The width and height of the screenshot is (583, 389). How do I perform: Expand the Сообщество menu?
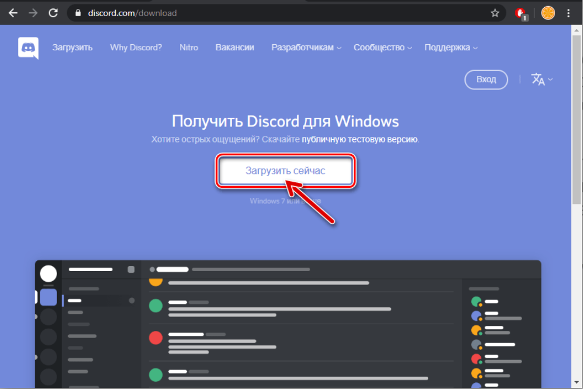coord(382,48)
